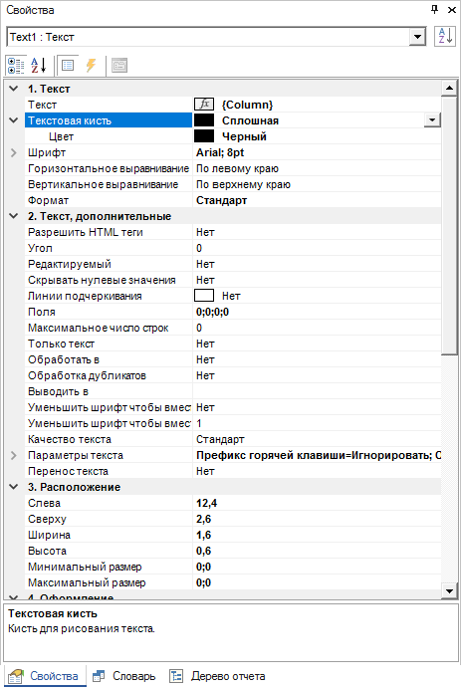
Task: Show the Properties tab icon in toolbar
Action: (68, 66)
